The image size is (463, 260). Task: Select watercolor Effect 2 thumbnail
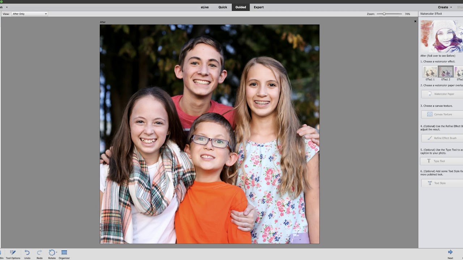(446, 71)
